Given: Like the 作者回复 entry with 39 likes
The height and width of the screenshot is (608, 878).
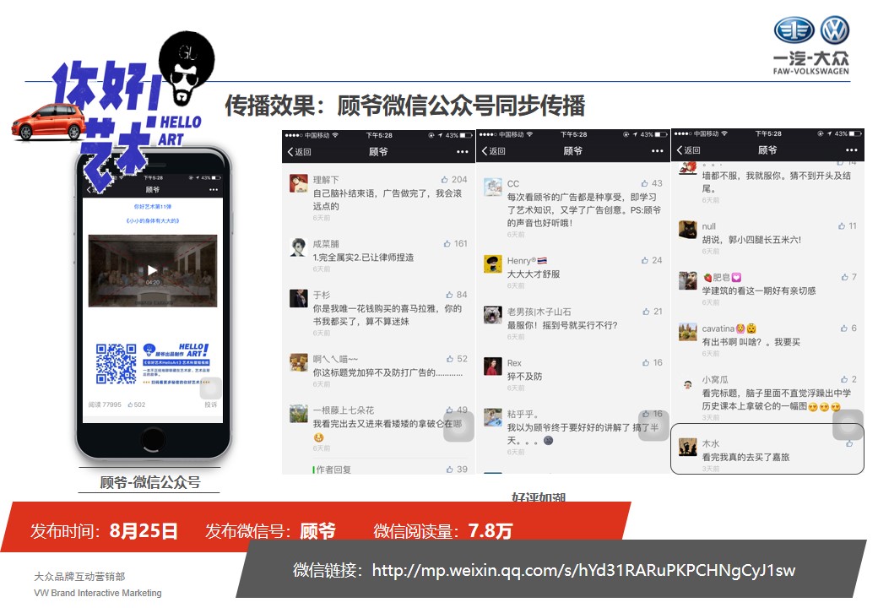Looking at the screenshot, I should [x=450, y=470].
